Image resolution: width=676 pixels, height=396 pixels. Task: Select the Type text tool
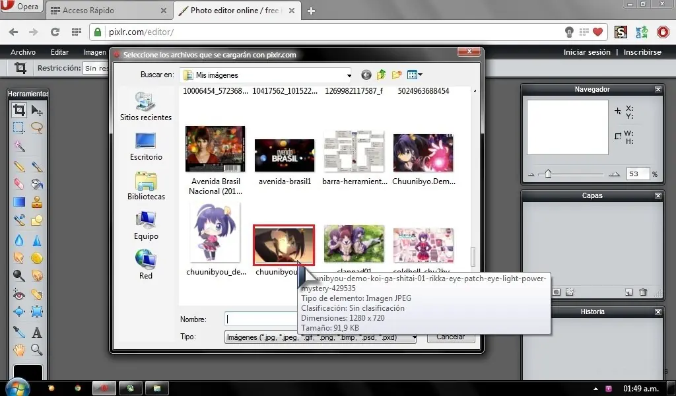(x=37, y=332)
